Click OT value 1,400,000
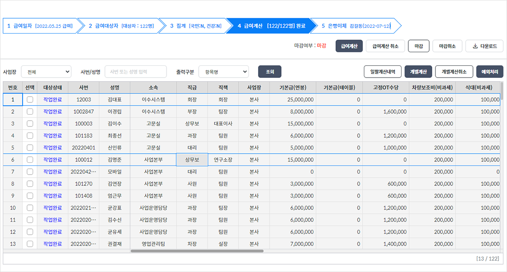The image size is (507, 272). pyautogui.click(x=395, y=244)
